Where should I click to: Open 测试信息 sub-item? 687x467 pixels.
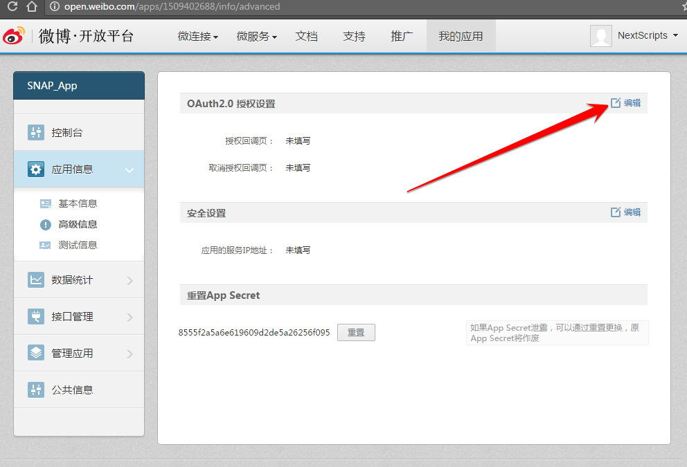pyautogui.click(x=78, y=245)
